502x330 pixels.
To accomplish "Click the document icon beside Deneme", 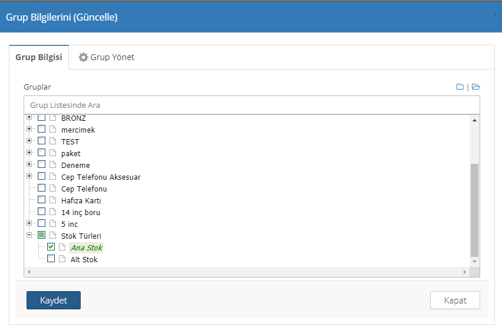I will pyautogui.click(x=52, y=165).
